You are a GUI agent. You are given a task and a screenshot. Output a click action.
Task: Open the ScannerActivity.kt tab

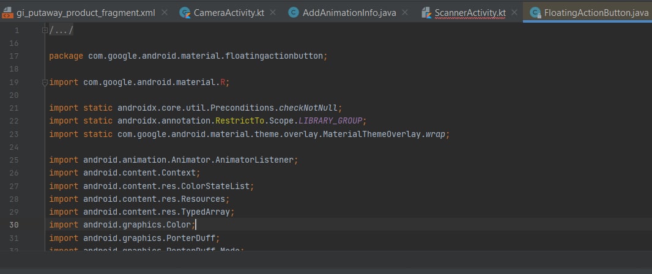coord(470,12)
